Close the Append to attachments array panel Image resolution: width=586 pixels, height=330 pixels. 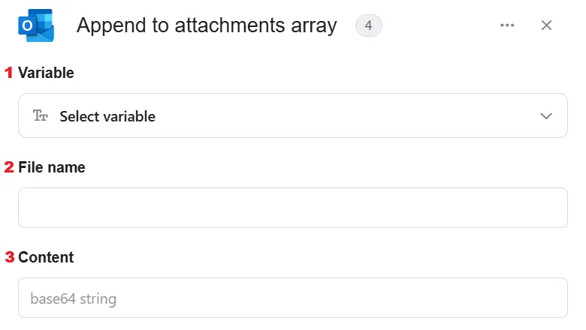click(x=546, y=25)
